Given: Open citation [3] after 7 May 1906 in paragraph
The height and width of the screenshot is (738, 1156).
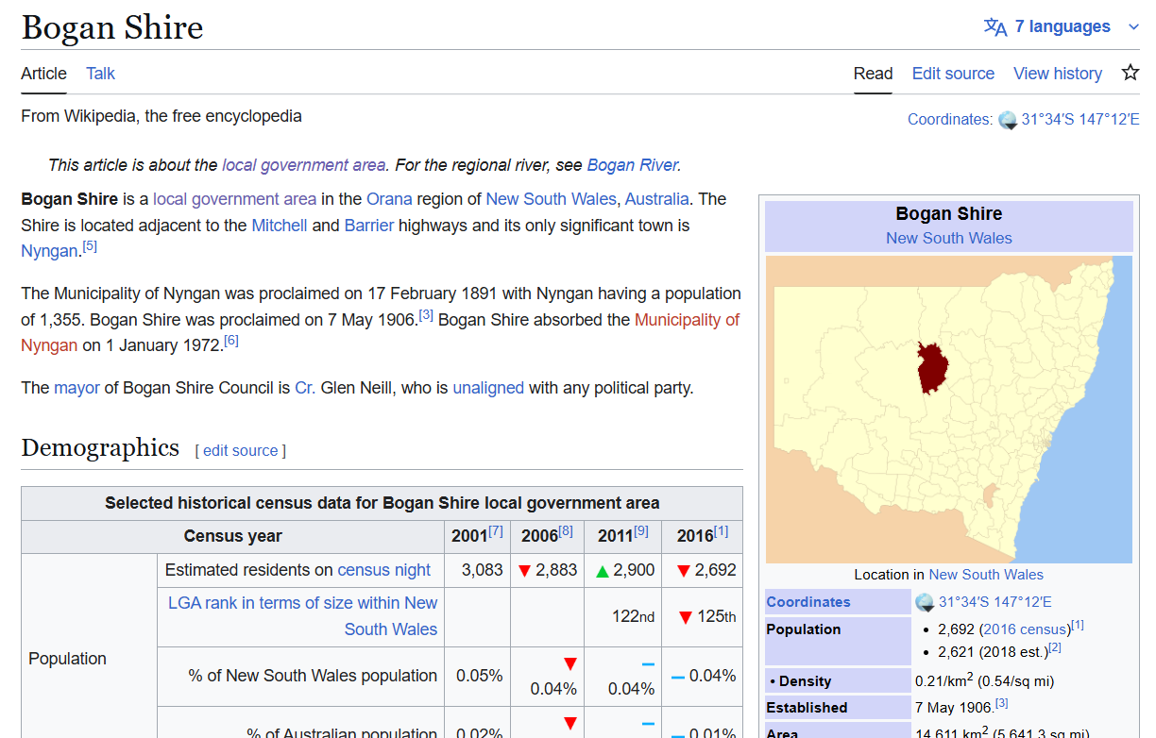Looking at the screenshot, I should 426,315.
